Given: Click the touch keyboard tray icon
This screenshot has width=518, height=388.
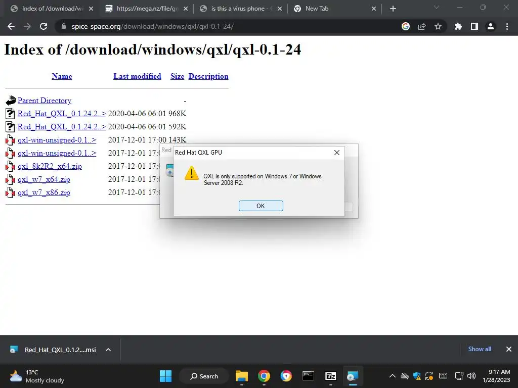Looking at the screenshot, I should tap(443, 376).
